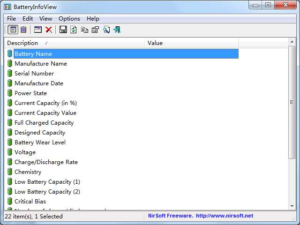300x225 pixels.
Task: Click the Exit door icon in toolbar
Action: [117, 30]
